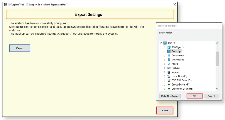This screenshot has height=120, width=225.
Task: Click Make New Folder button
Action: pos(170,96)
